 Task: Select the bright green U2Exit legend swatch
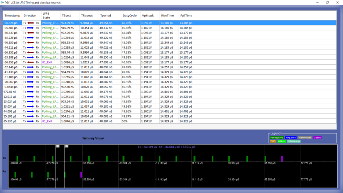[281, 141]
